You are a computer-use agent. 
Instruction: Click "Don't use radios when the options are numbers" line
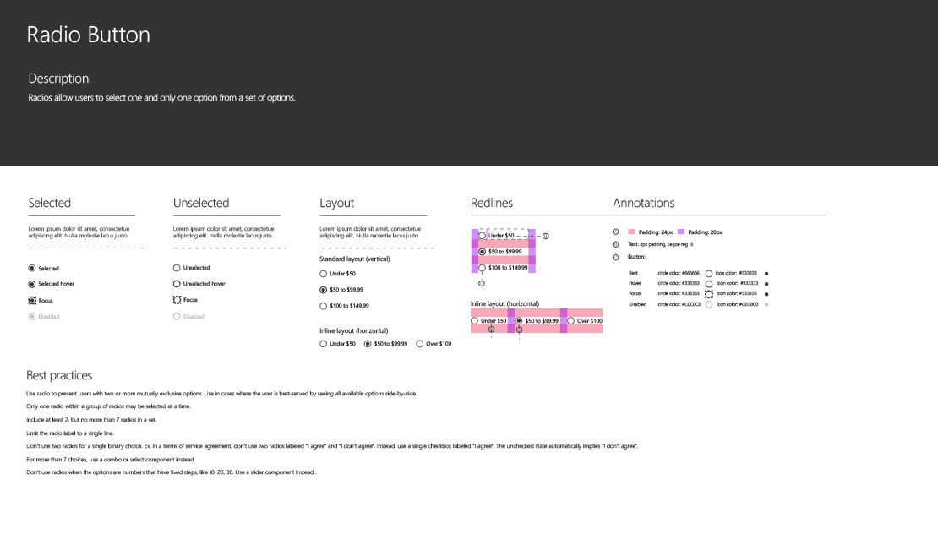tap(171, 472)
